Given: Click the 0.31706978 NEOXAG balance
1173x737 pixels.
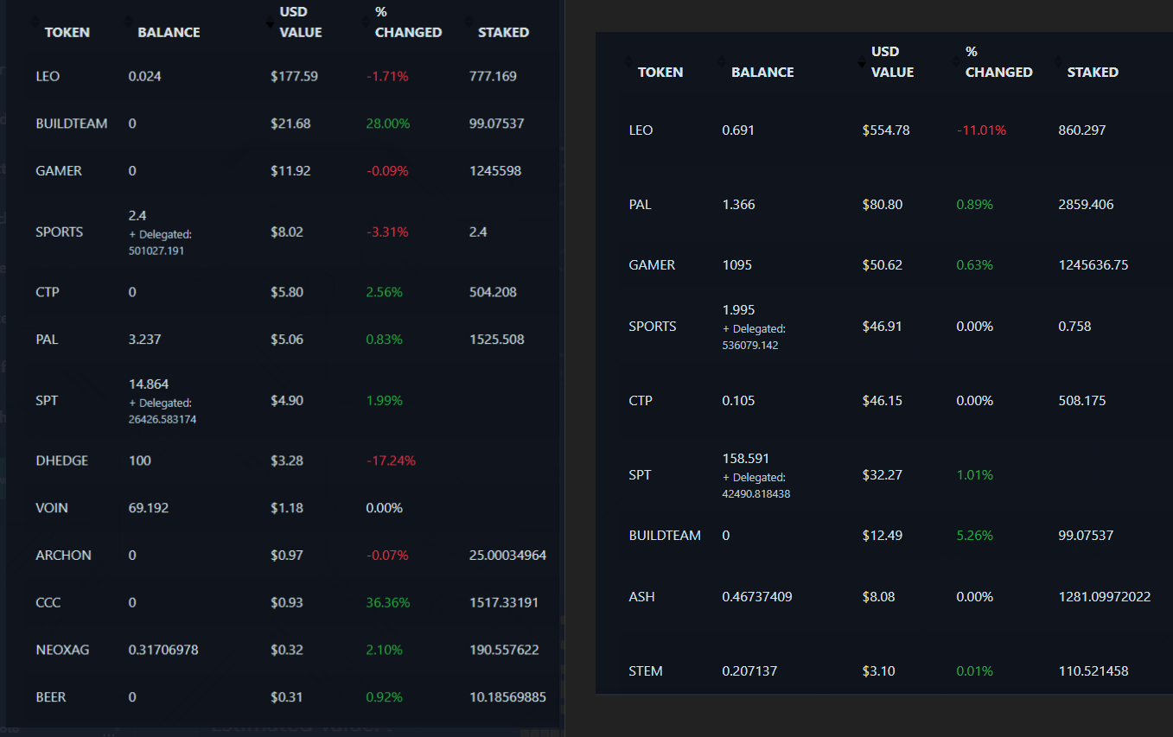Looking at the screenshot, I should pos(163,650).
